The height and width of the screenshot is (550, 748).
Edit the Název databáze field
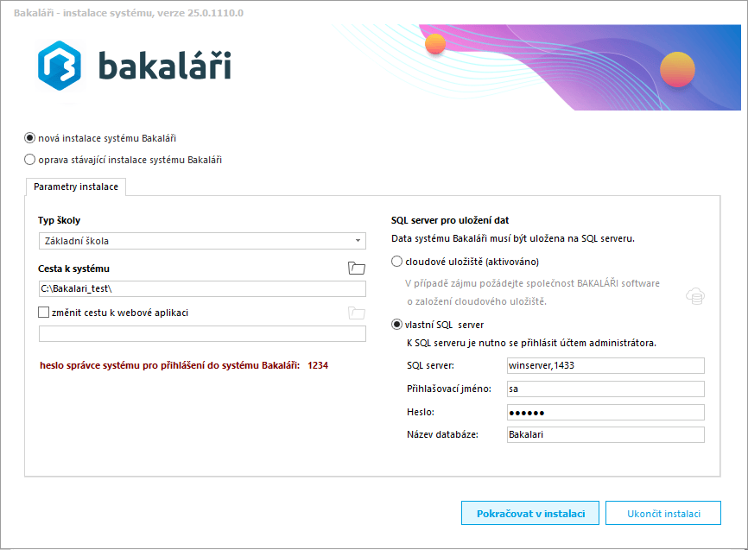pos(605,435)
